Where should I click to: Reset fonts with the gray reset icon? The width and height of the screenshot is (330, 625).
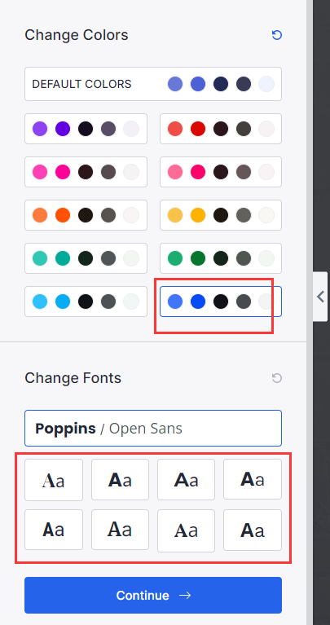tap(276, 378)
